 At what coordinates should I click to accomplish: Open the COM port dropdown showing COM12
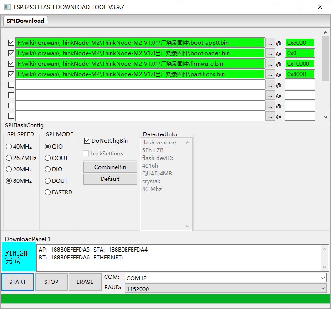pos(226,278)
